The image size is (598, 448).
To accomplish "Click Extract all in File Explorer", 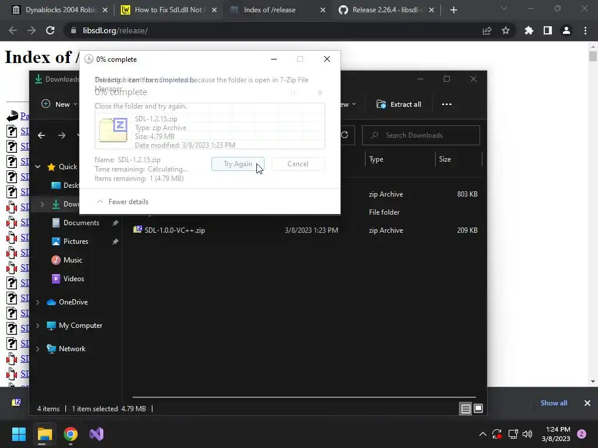I will 399,104.
